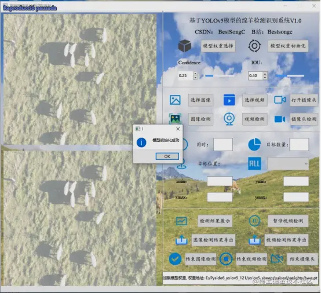Click the upload icon beside 视频检测结果导出
Screen dimensions: 321x293
[254, 240]
